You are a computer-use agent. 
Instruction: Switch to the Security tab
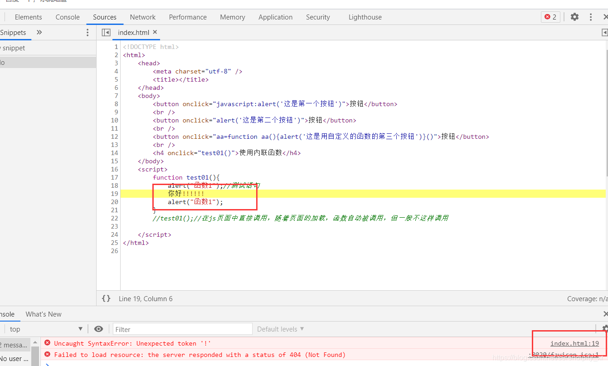[318, 17]
